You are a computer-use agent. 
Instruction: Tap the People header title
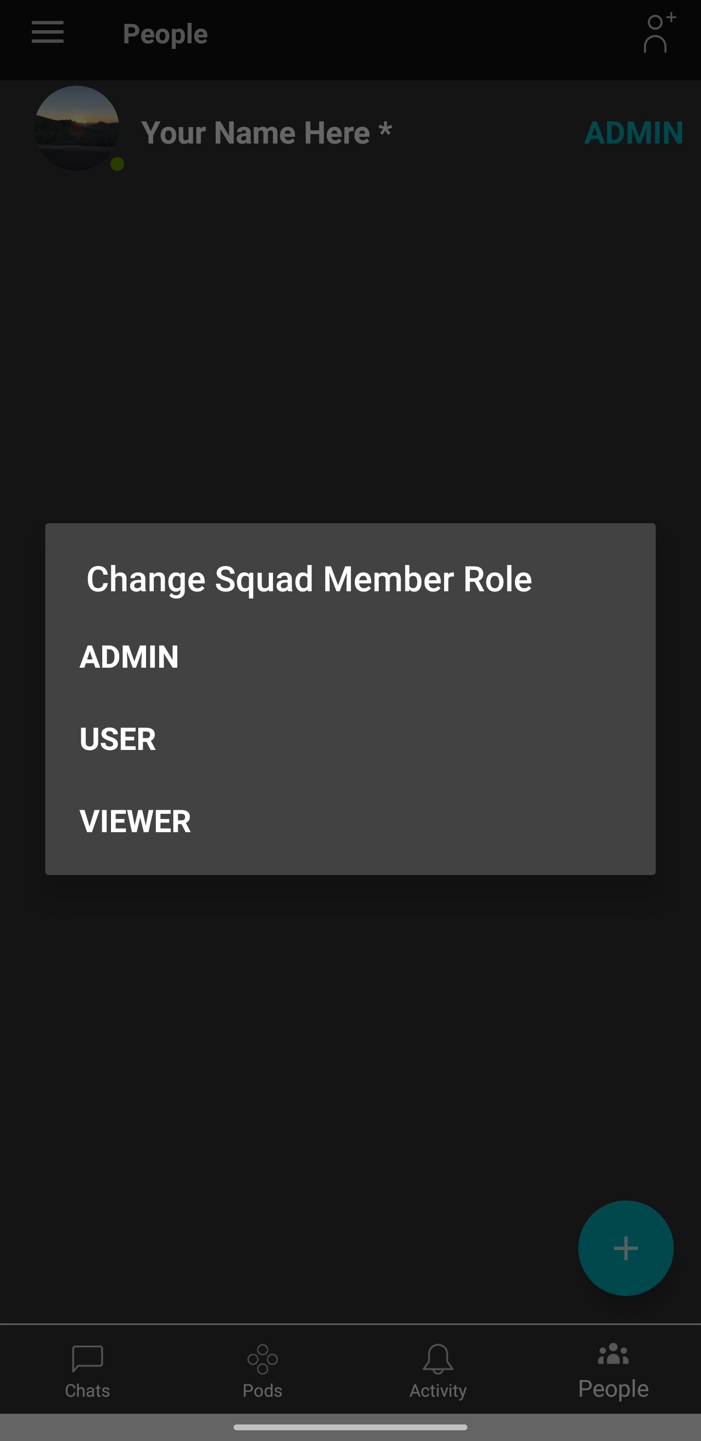coord(165,34)
